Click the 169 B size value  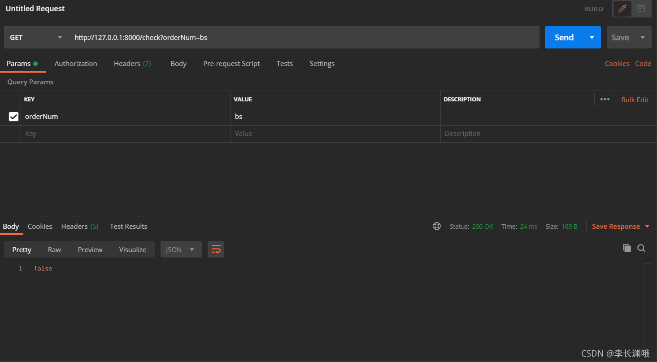tap(570, 227)
